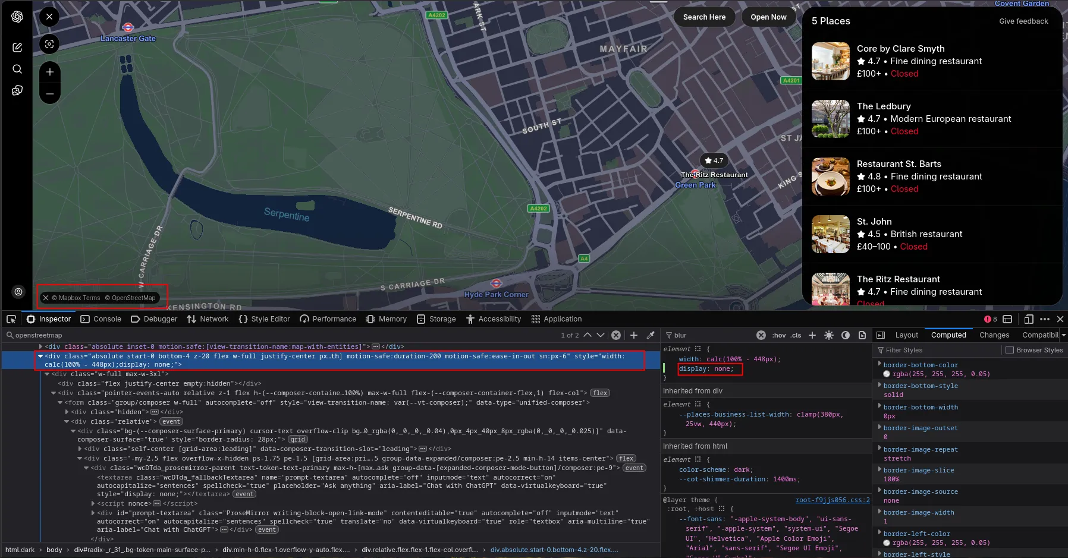Toggle the 'event' badge on div class relative
The image size is (1068, 558).
171,421
